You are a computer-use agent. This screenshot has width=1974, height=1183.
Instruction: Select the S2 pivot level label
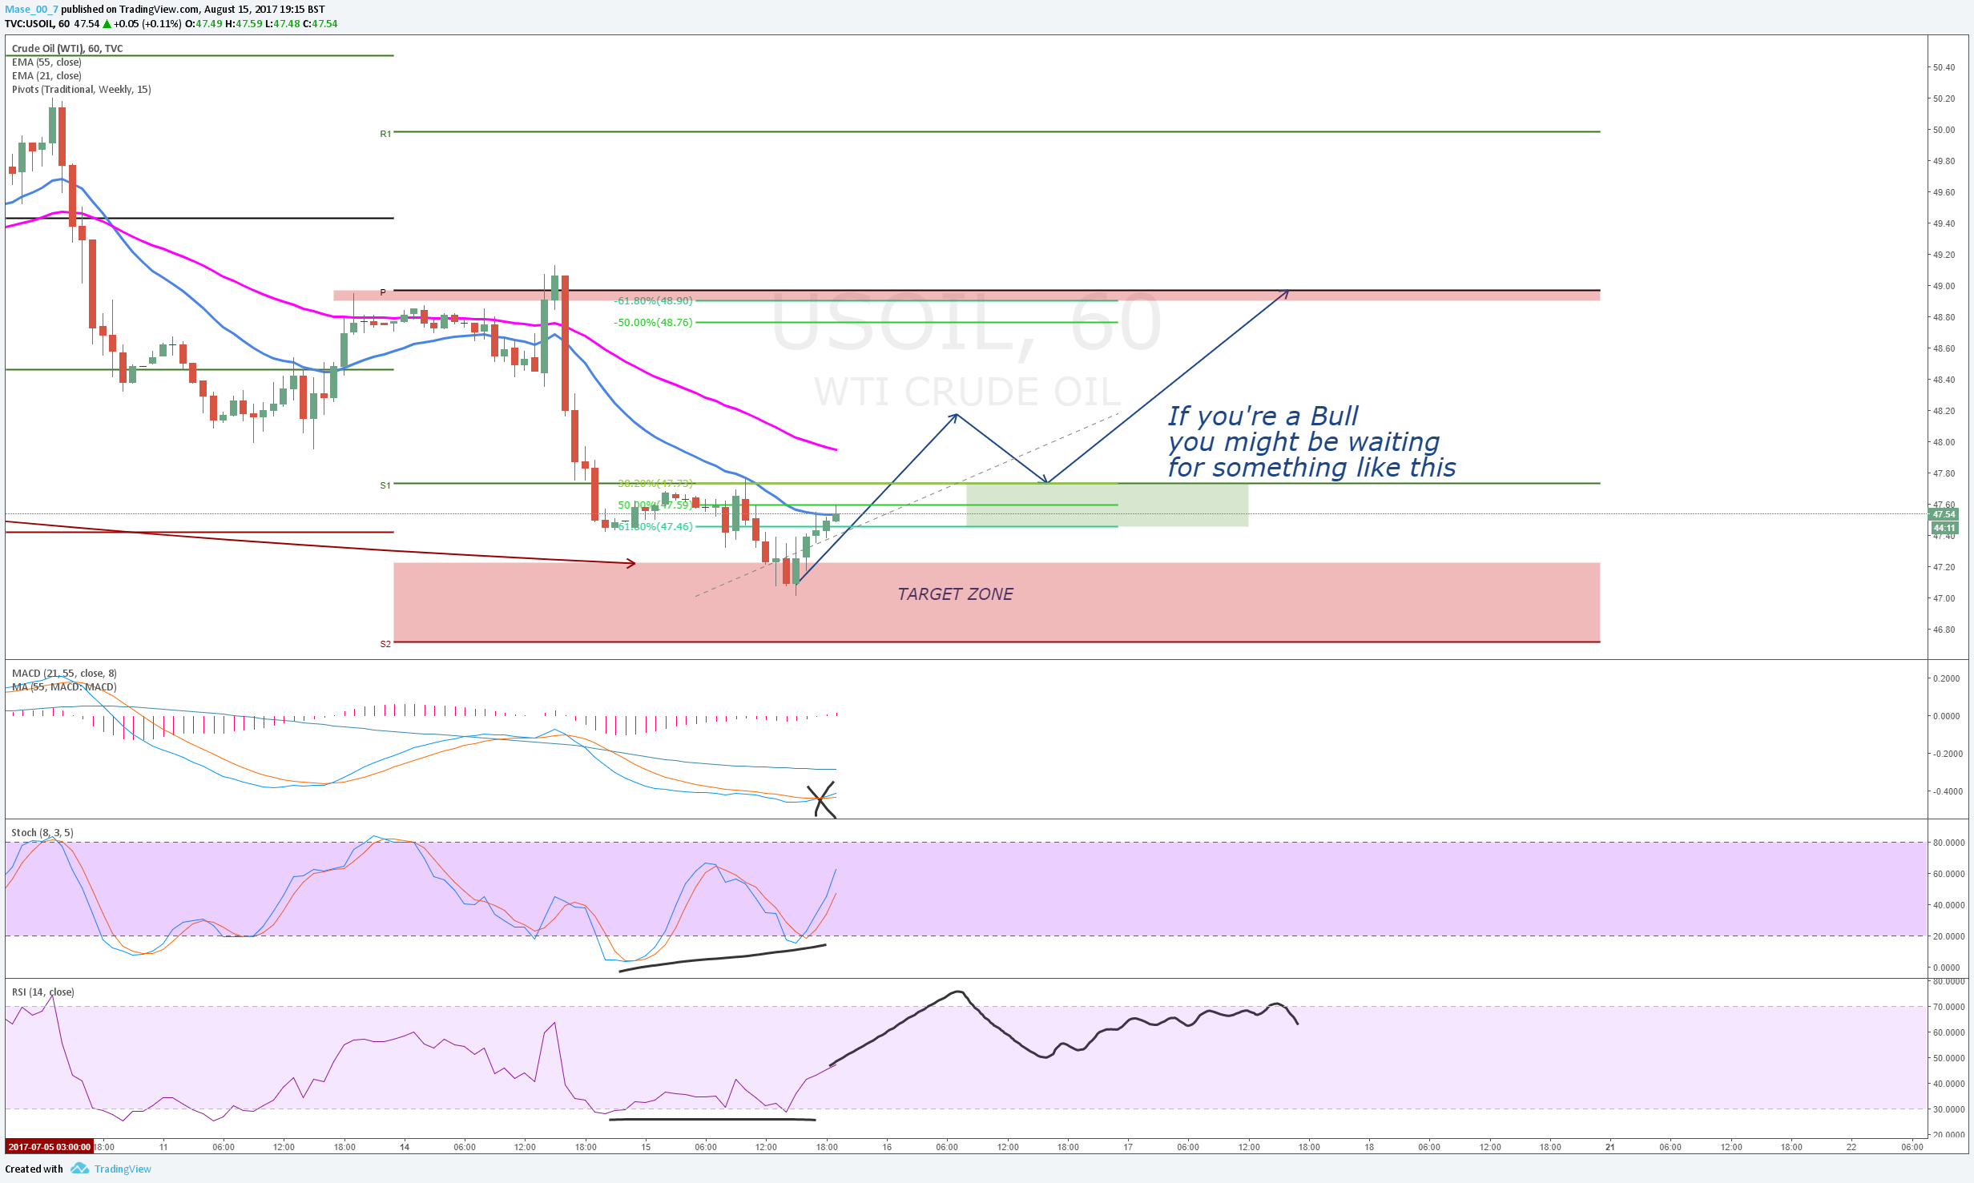385,644
